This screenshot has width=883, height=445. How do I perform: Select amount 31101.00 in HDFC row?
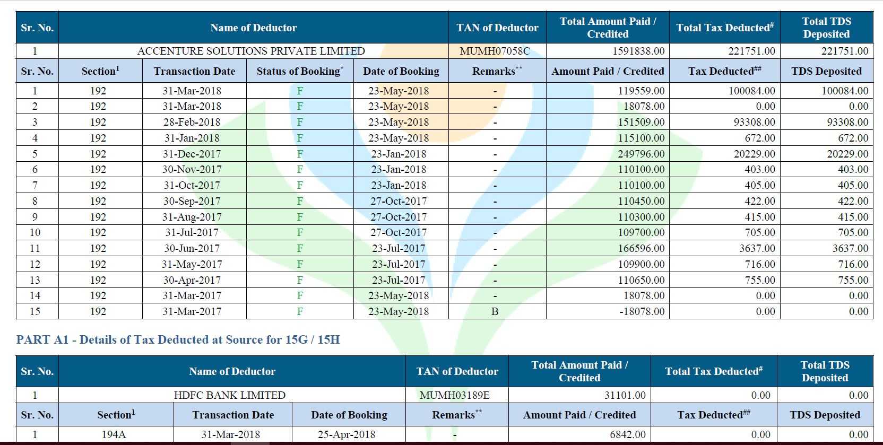pos(625,395)
